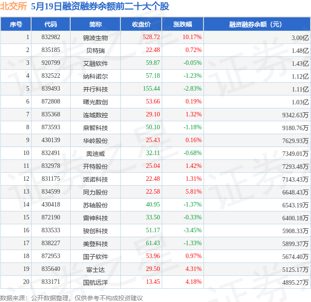Select stock code 835185
The image size is (311, 302).
[x=51, y=50]
